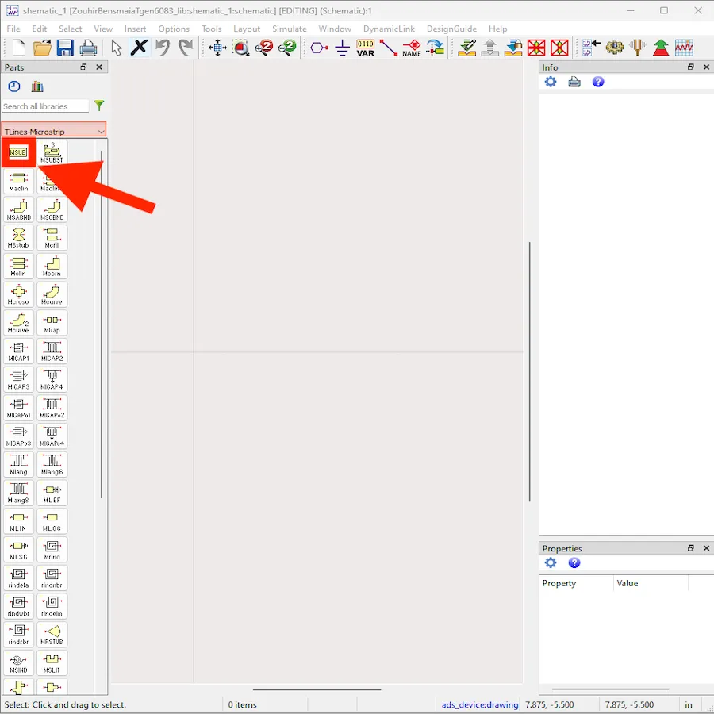Zoom in by two
This screenshot has height=714, width=714.
coord(264,48)
